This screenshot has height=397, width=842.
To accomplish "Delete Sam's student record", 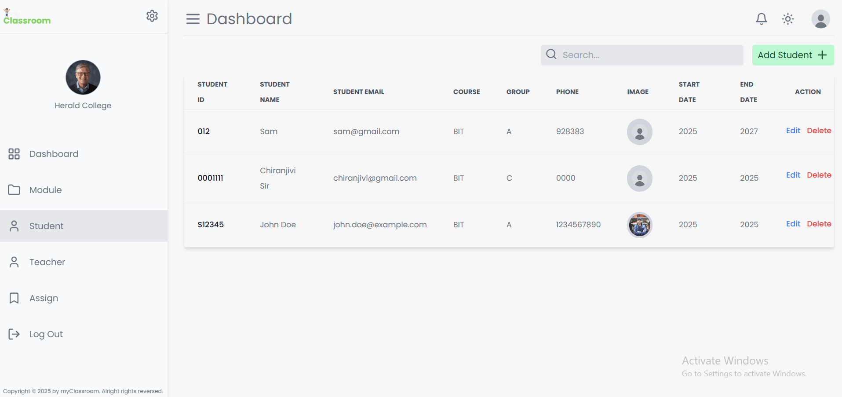I will [819, 130].
